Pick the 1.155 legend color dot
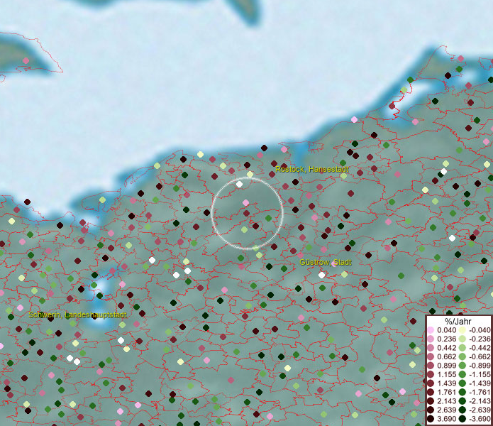 (x=431, y=374)
